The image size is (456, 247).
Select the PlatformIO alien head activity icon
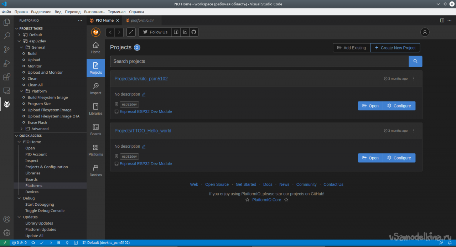click(x=7, y=104)
